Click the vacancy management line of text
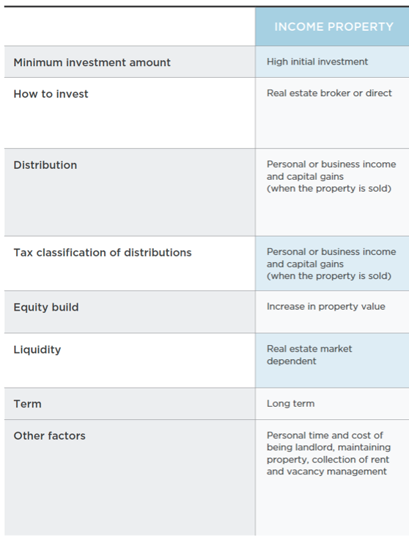 pyautogui.click(x=326, y=471)
